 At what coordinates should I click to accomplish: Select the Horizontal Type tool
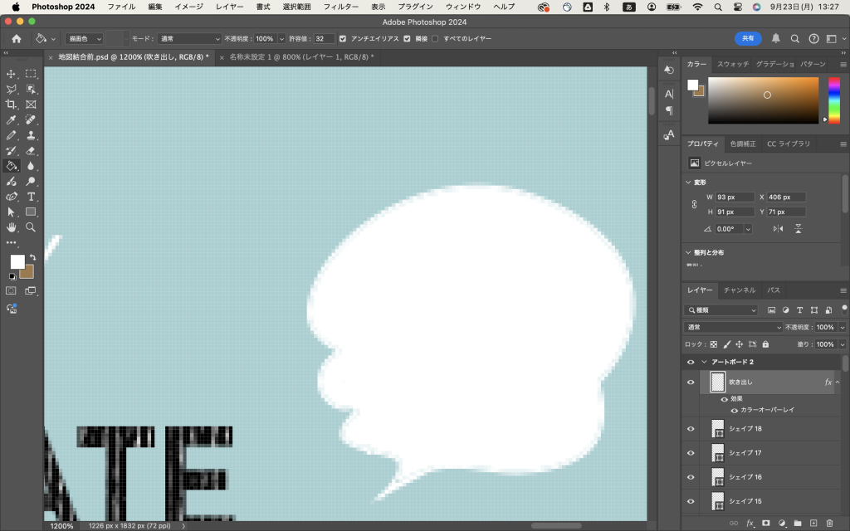[x=31, y=197]
